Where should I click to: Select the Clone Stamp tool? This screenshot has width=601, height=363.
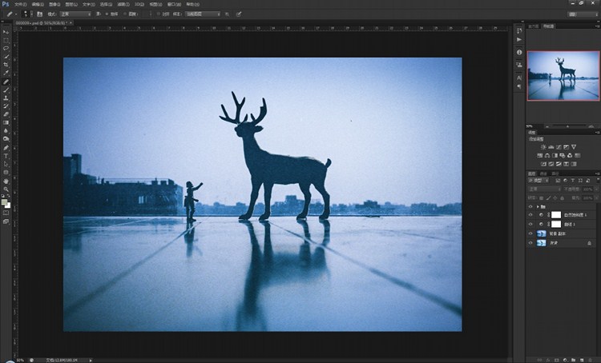point(6,98)
